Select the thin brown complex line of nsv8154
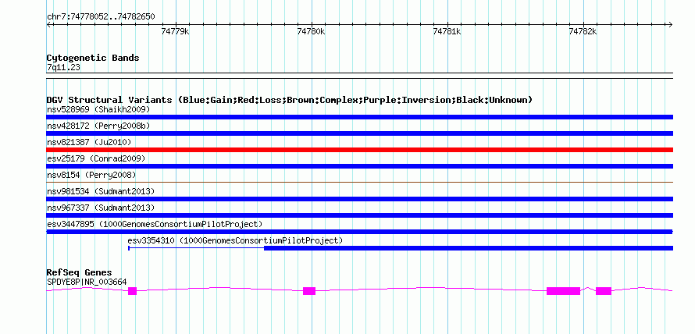Image resolution: width=695 pixels, height=334 pixels. coord(359,182)
